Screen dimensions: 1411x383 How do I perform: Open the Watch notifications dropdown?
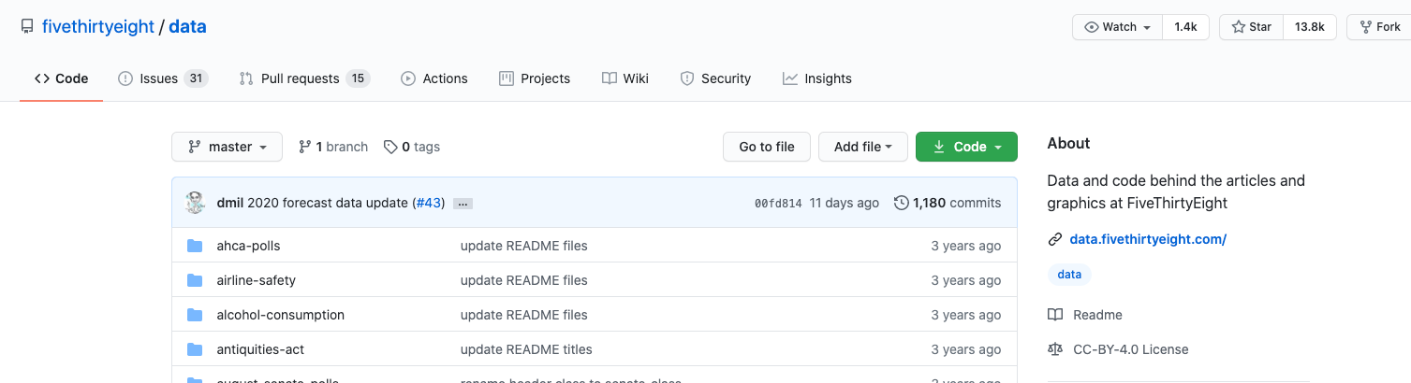1117,27
